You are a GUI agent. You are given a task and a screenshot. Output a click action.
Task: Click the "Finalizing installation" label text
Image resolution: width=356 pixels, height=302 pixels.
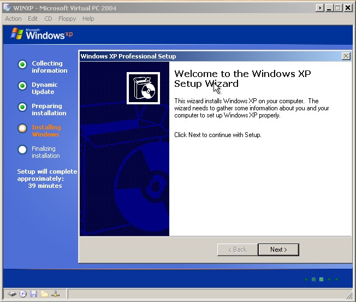46,152
